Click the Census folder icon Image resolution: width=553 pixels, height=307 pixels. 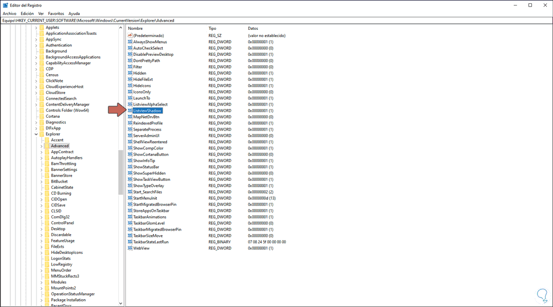pos(41,75)
